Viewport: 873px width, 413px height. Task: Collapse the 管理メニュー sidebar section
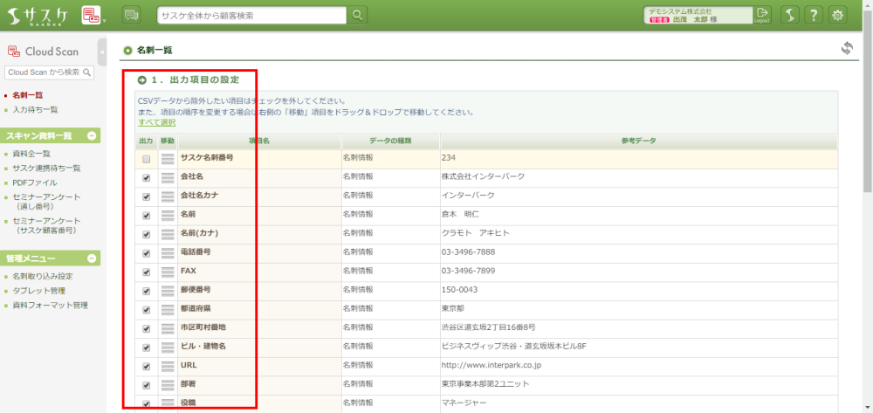pyautogui.click(x=92, y=258)
